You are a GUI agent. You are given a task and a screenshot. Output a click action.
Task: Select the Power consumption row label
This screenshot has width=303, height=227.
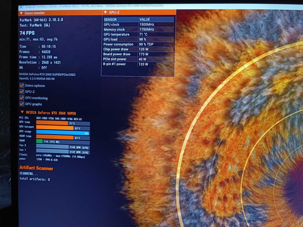point(118,44)
